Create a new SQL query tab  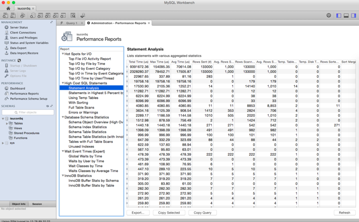click(x=5, y=15)
